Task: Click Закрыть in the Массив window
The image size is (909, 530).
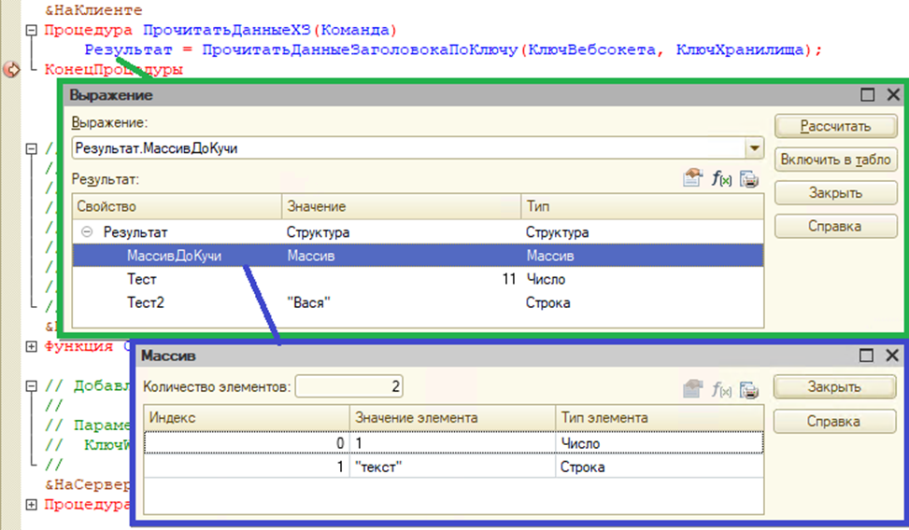Action: point(835,387)
